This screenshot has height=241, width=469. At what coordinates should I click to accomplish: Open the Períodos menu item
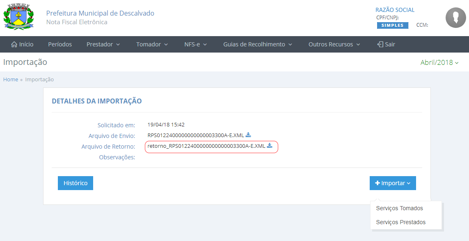(x=60, y=44)
